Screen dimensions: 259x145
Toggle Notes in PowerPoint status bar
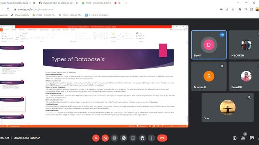[x=132, y=126]
